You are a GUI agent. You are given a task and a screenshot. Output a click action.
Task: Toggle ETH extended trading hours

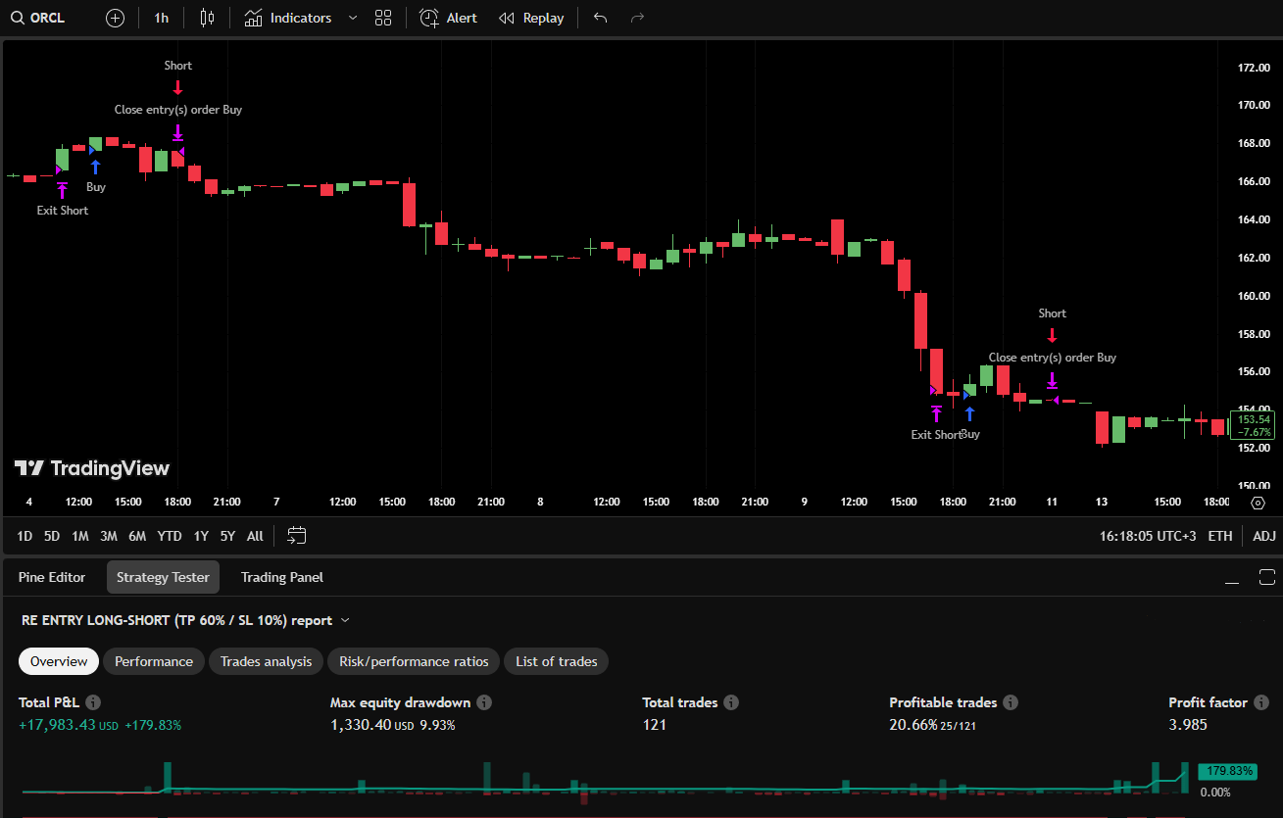1220,536
